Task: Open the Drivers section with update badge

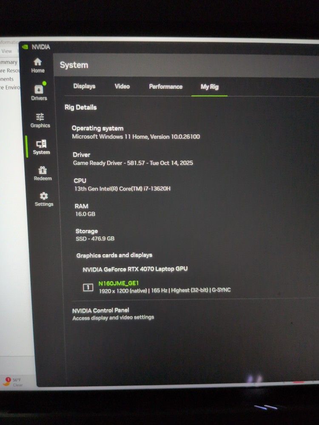Action: pos(39,92)
